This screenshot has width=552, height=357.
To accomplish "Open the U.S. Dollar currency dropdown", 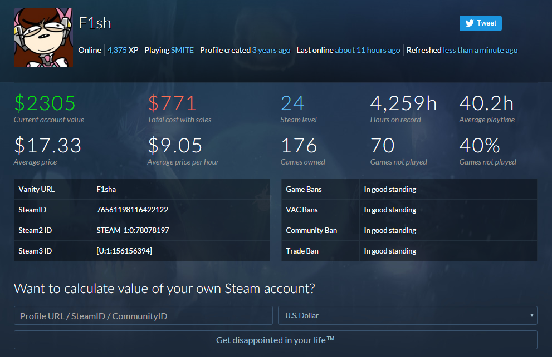I will pos(408,315).
